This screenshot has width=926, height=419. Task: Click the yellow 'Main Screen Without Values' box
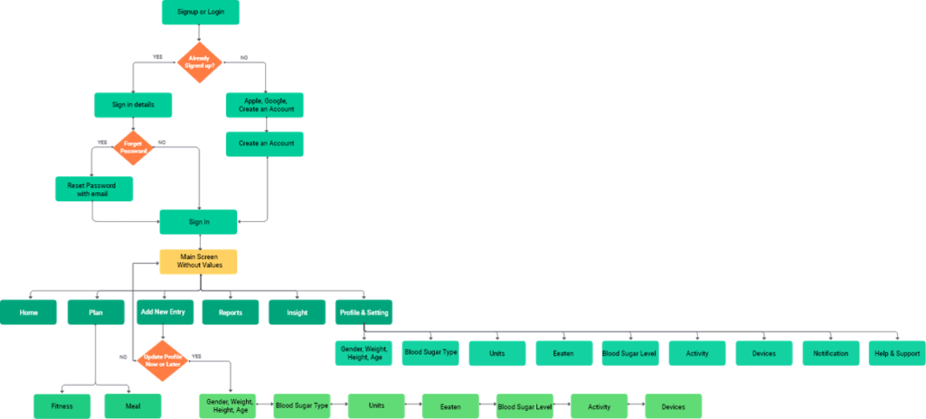click(x=198, y=262)
